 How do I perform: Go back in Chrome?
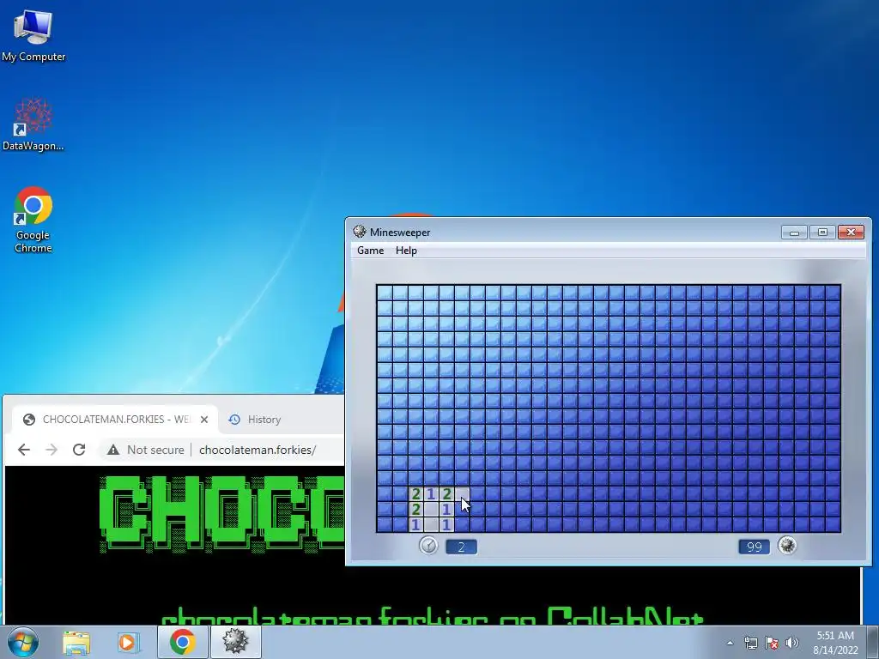tap(24, 450)
